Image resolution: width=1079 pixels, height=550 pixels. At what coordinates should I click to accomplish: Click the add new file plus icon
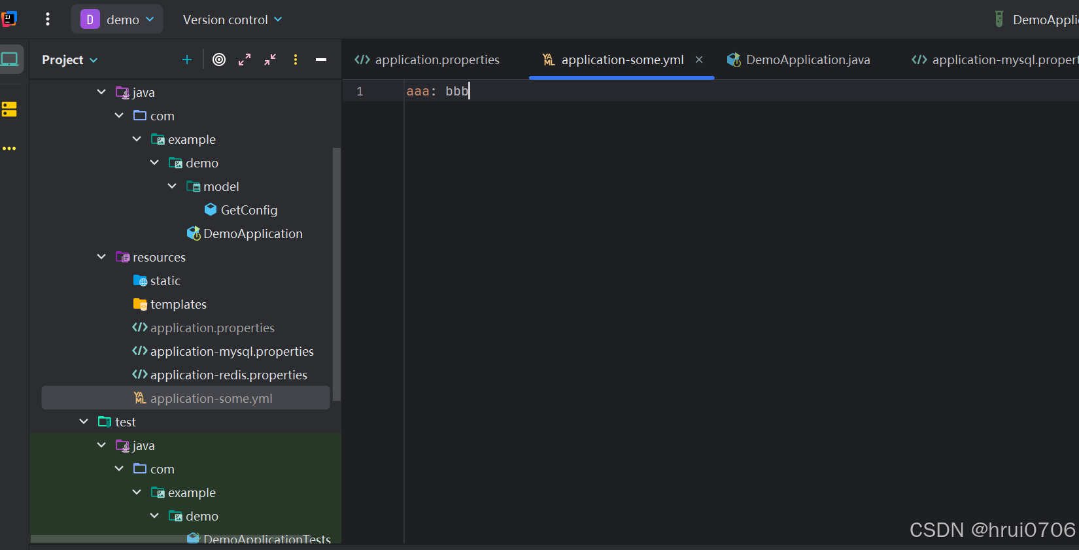tap(187, 60)
